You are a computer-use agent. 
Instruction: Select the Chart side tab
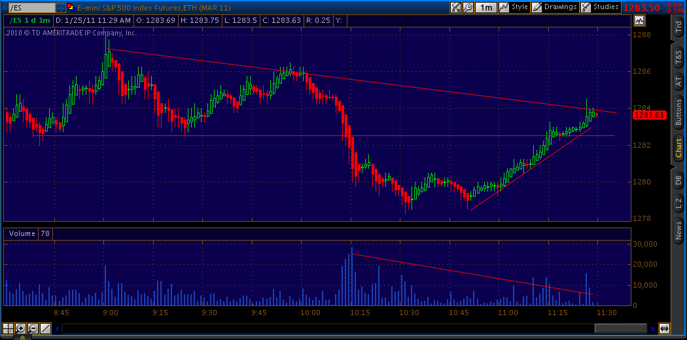[678, 148]
